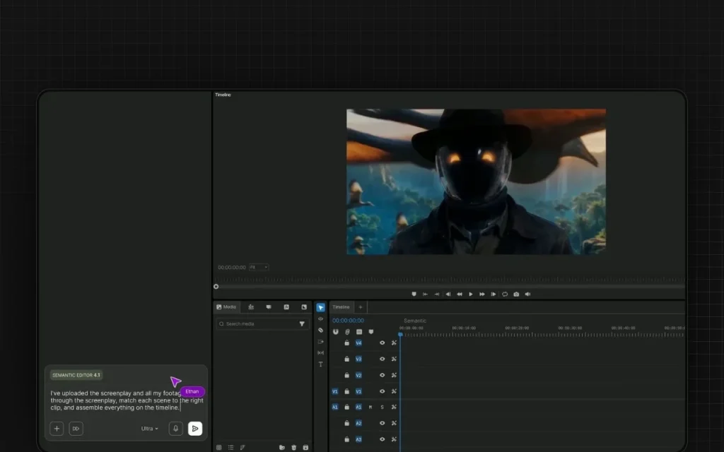
Task: Activate microphone voice input
Action: [175, 429]
